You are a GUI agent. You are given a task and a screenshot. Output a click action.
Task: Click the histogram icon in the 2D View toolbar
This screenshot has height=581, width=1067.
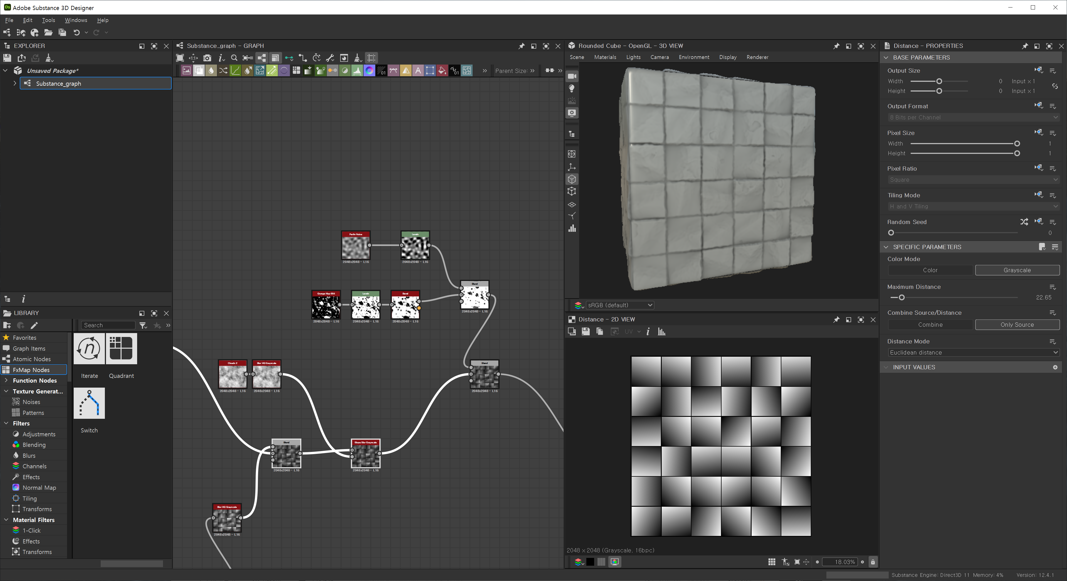[x=661, y=331]
